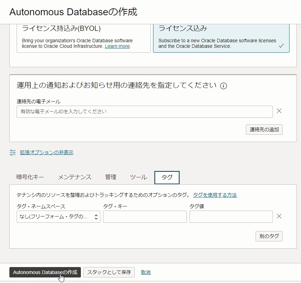Click the 連絡先の電子メール input field

pos(145,112)
